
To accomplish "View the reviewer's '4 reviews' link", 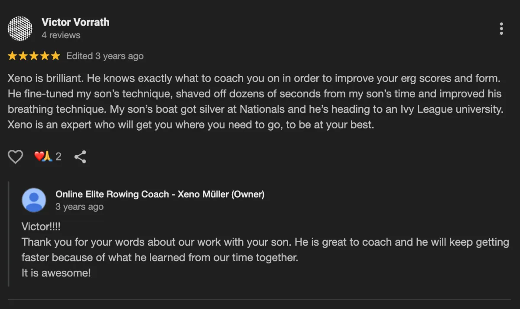I will (x=61, y=35).
